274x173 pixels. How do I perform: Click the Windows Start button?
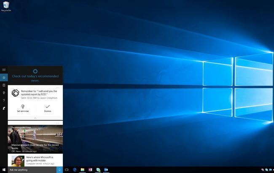pos(4,170)
